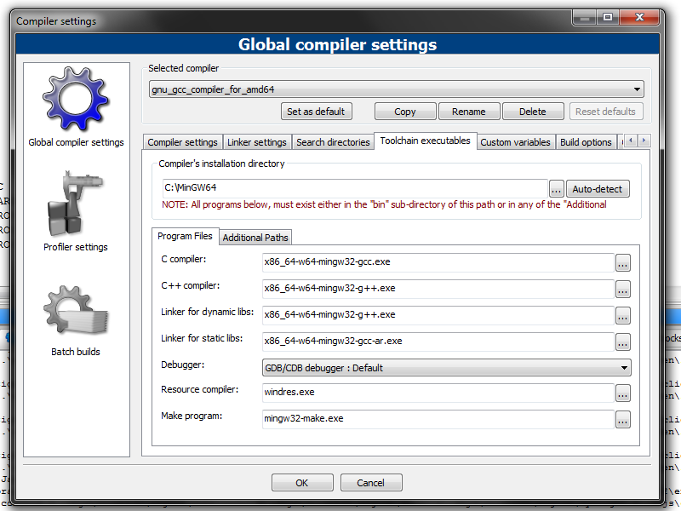
Task: Click inside the Resource compiler field
Action: 438,393
